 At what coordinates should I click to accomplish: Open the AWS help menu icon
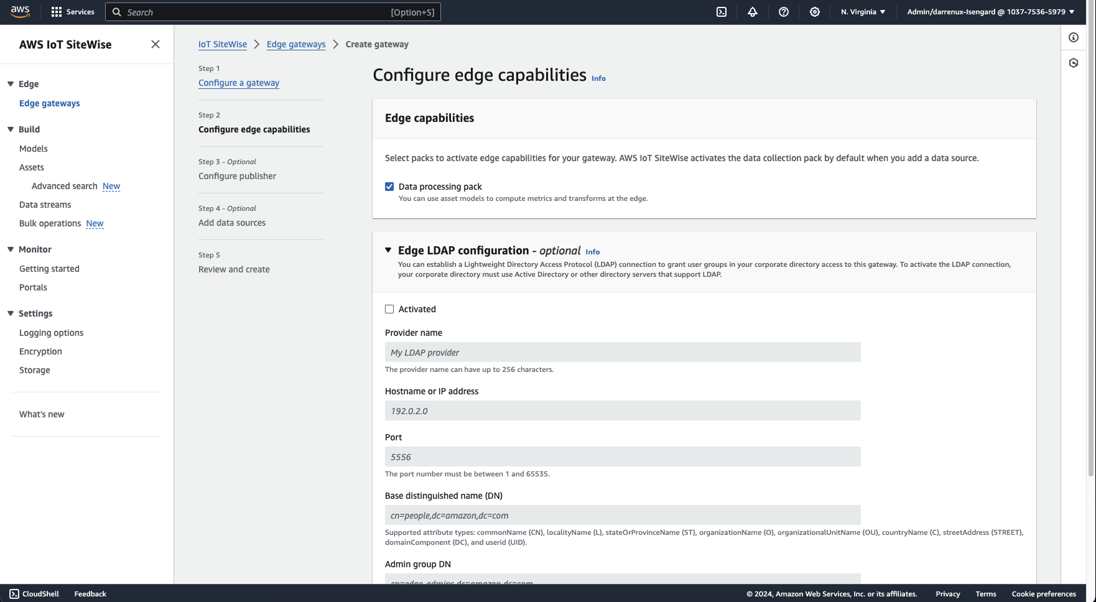[x=783, y=12]
